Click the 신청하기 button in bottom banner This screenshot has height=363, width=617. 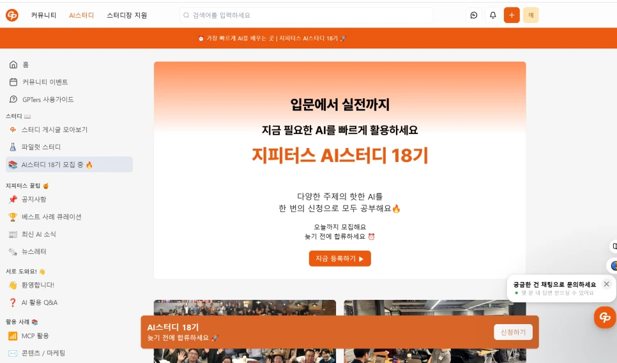click(513, 332)
